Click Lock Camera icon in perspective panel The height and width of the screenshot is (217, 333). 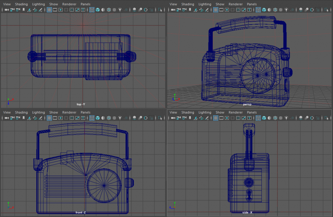pyautogui.click(x=179, y=10)
